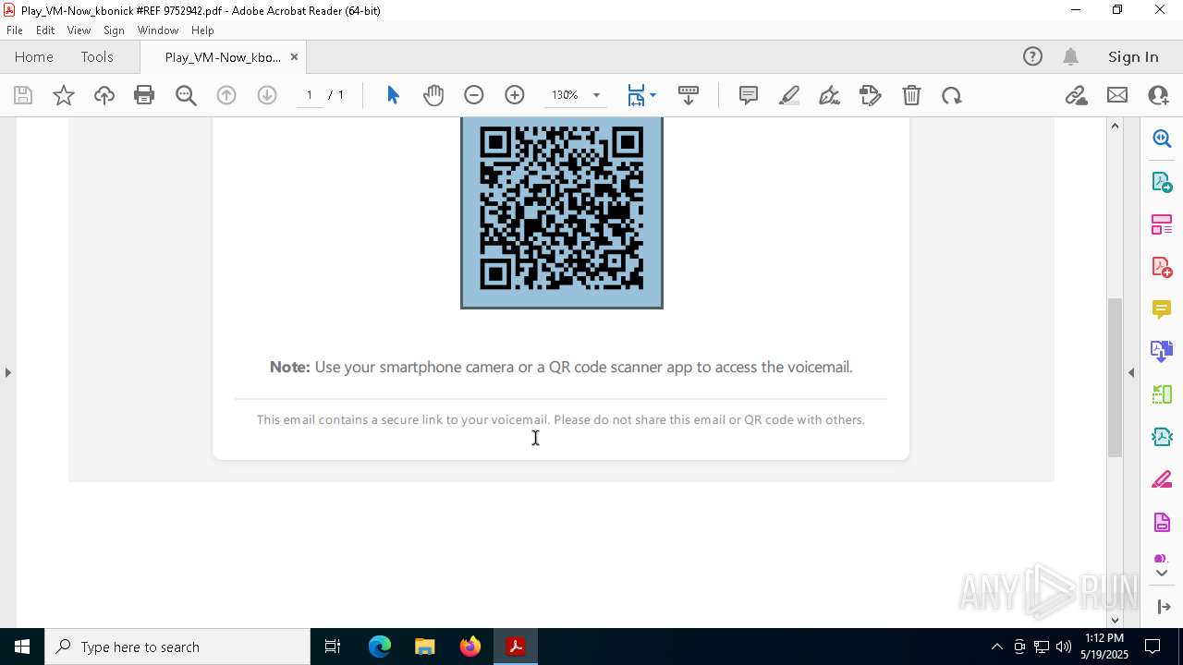Screen dimensions: 1183x665
Task: Click the Save file icon
Action: point(23,95)
